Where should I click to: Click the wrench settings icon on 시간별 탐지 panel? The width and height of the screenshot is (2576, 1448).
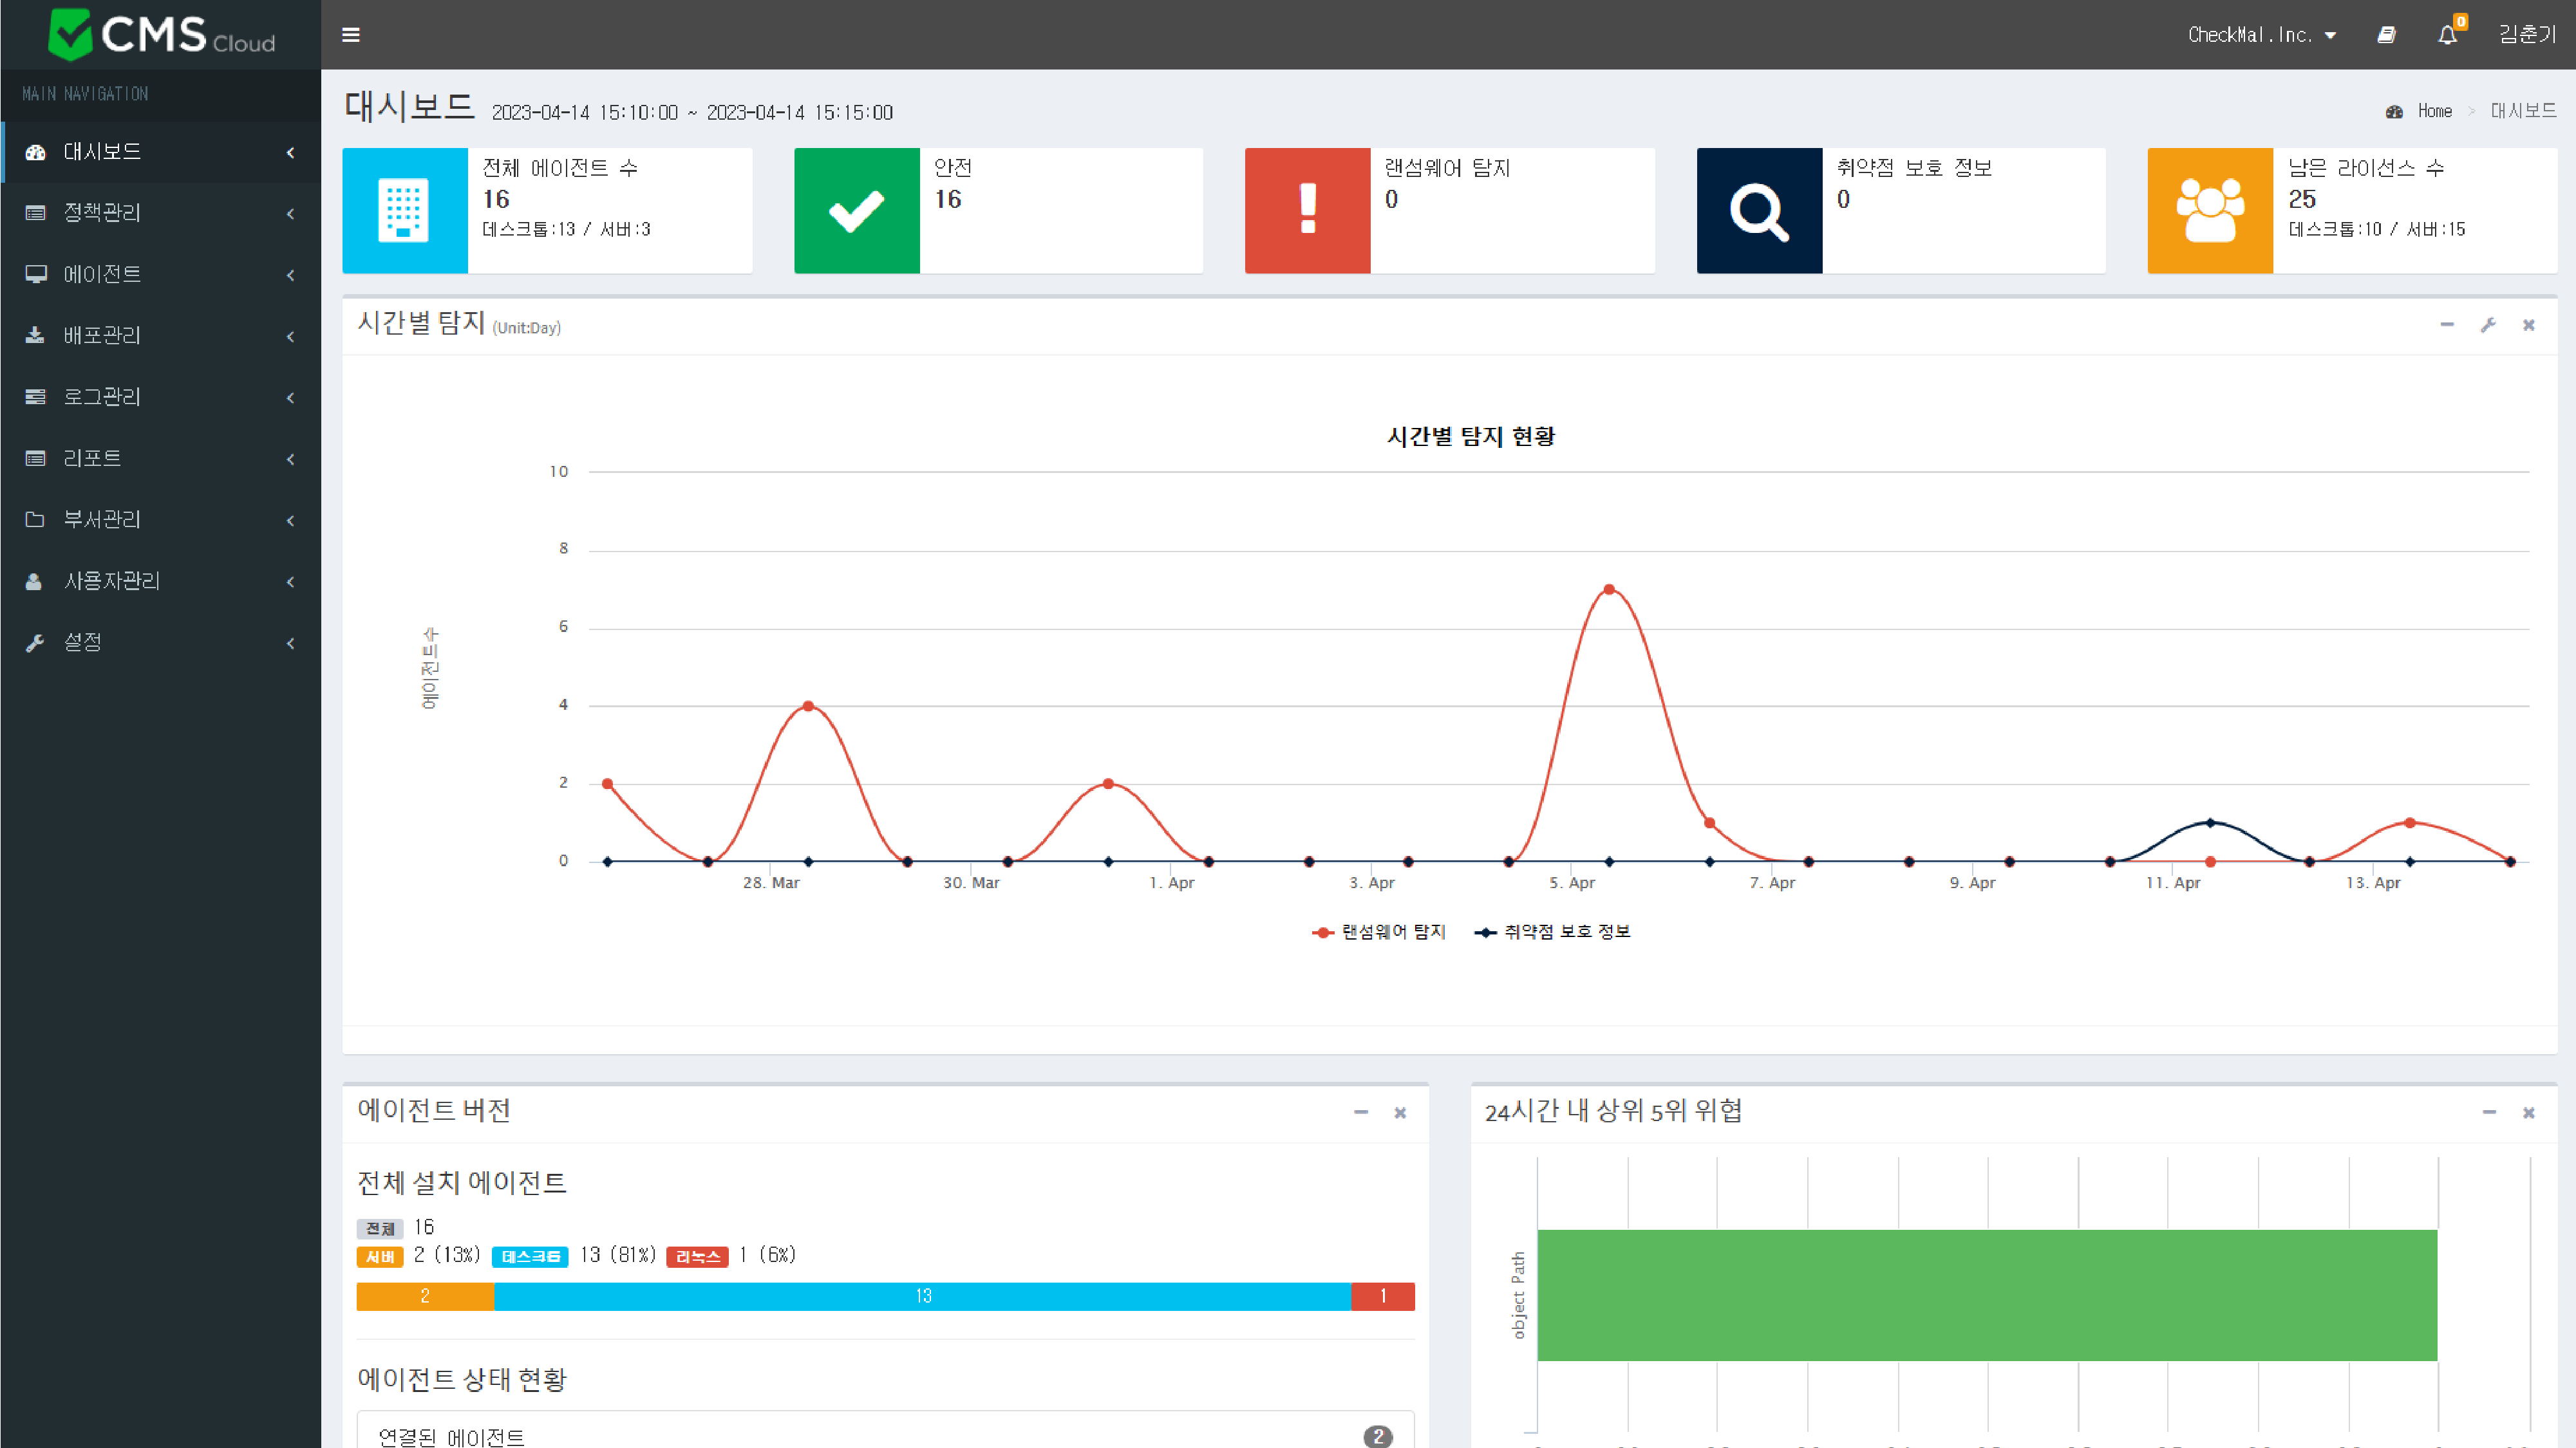point(2488,325)
